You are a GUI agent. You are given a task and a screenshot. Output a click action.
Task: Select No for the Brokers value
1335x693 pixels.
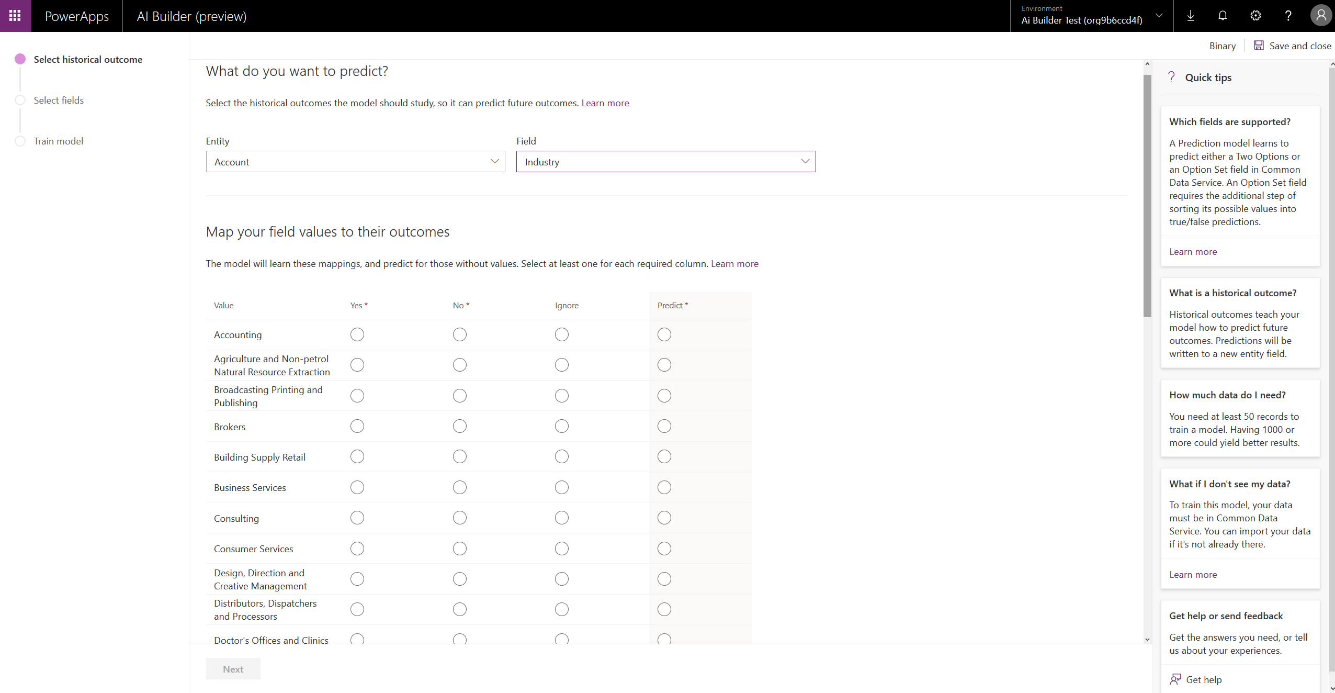coord(459,426)
